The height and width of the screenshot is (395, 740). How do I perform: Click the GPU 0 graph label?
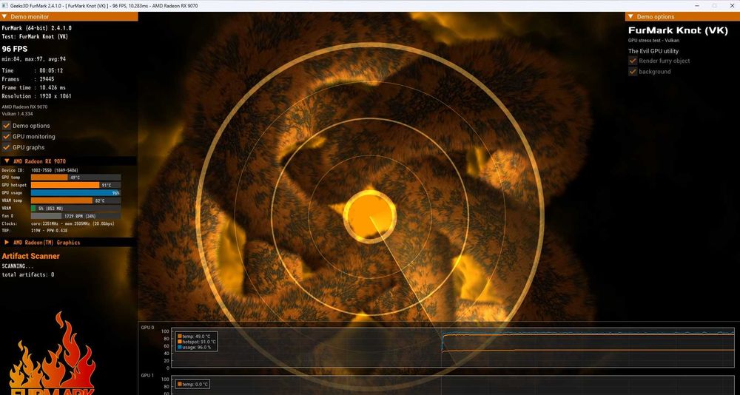tap(147, 327)
